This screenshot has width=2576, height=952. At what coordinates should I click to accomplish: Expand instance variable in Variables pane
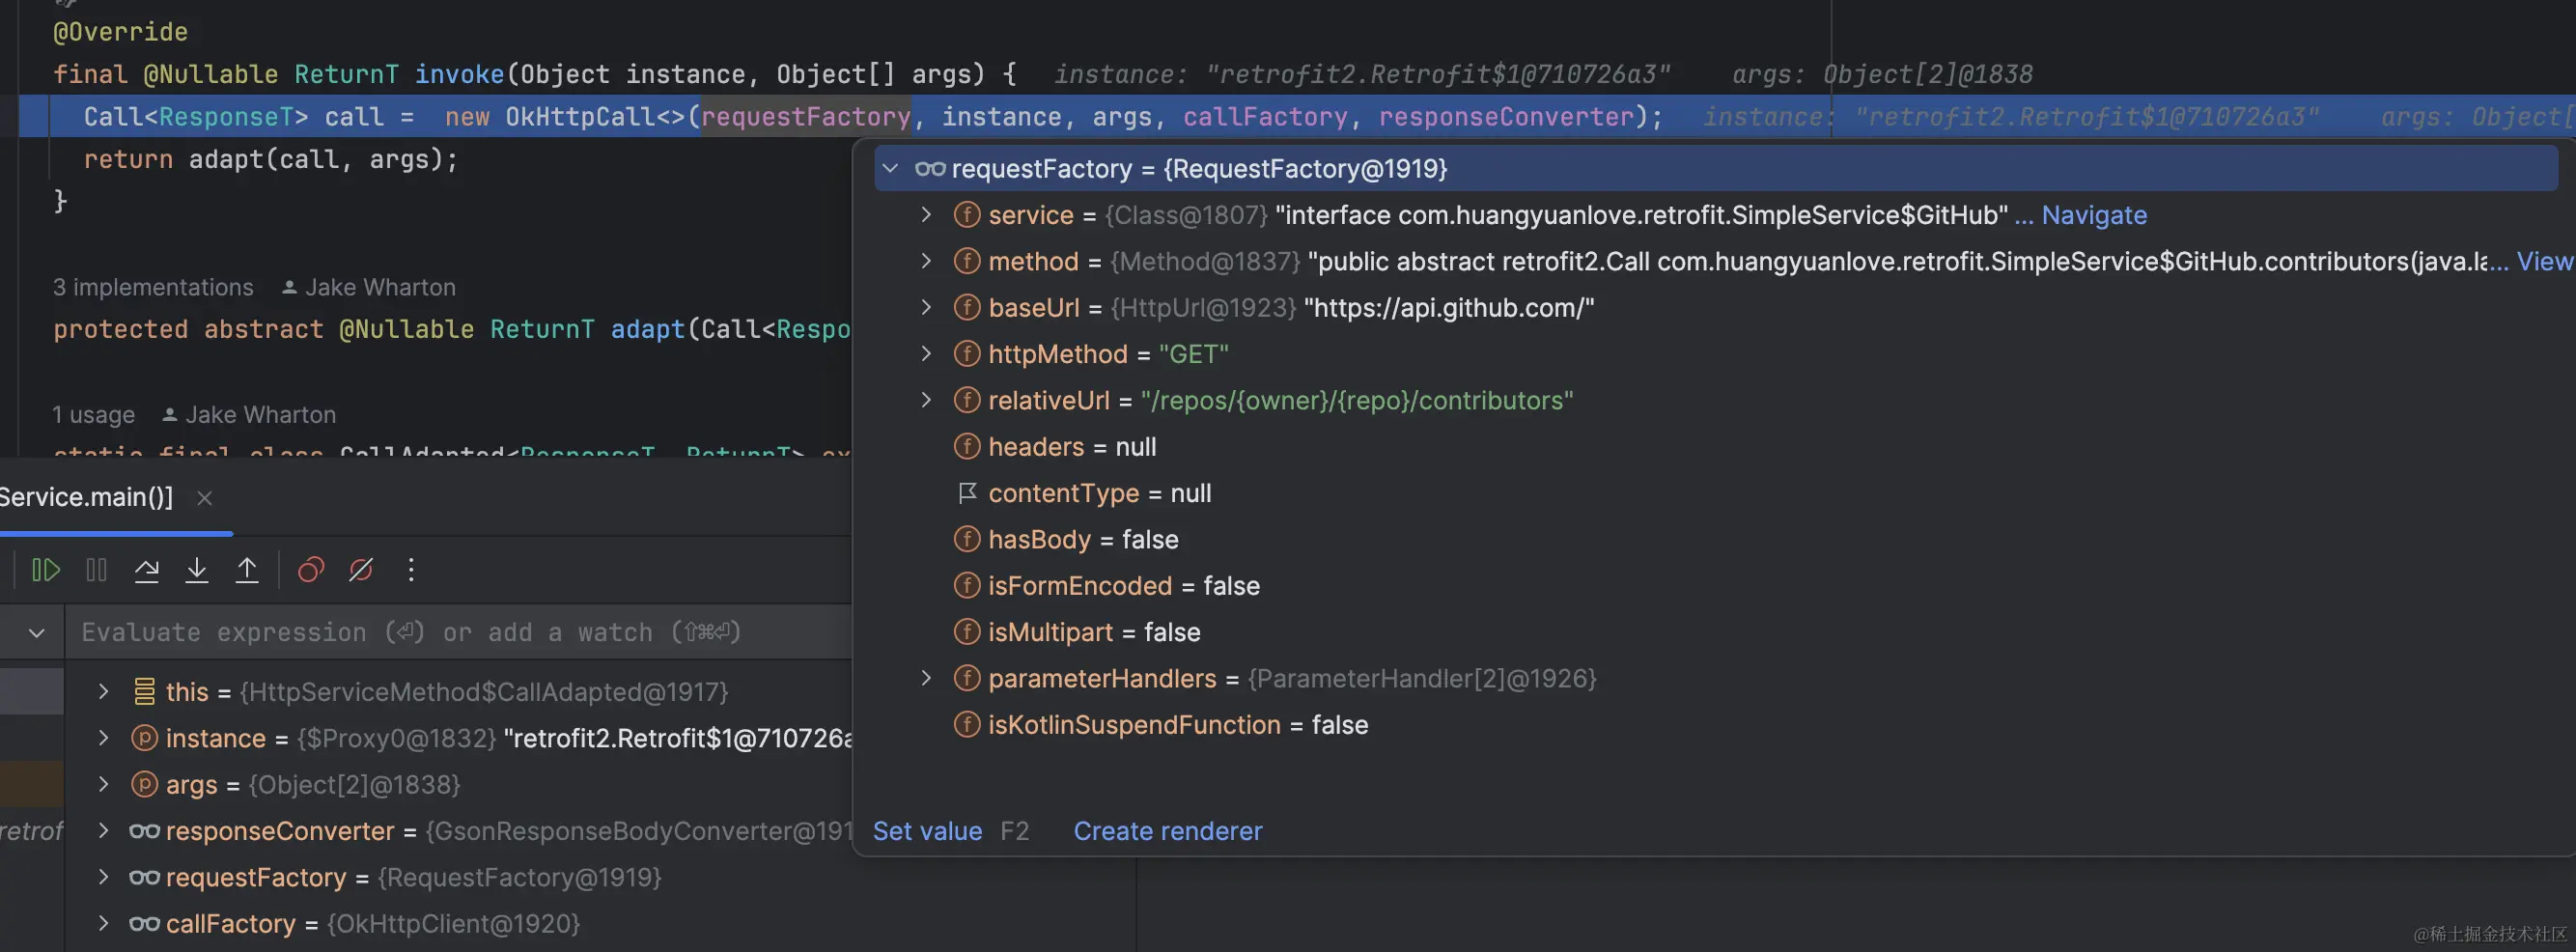(x=103, y=738)
